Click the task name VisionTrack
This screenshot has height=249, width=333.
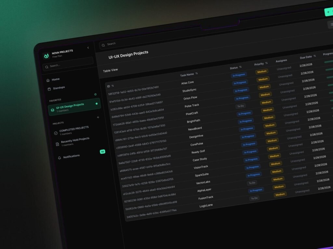pos(201,167)
